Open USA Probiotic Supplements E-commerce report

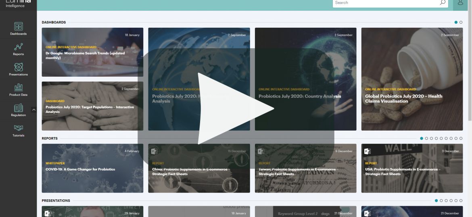tap(412, 168)
